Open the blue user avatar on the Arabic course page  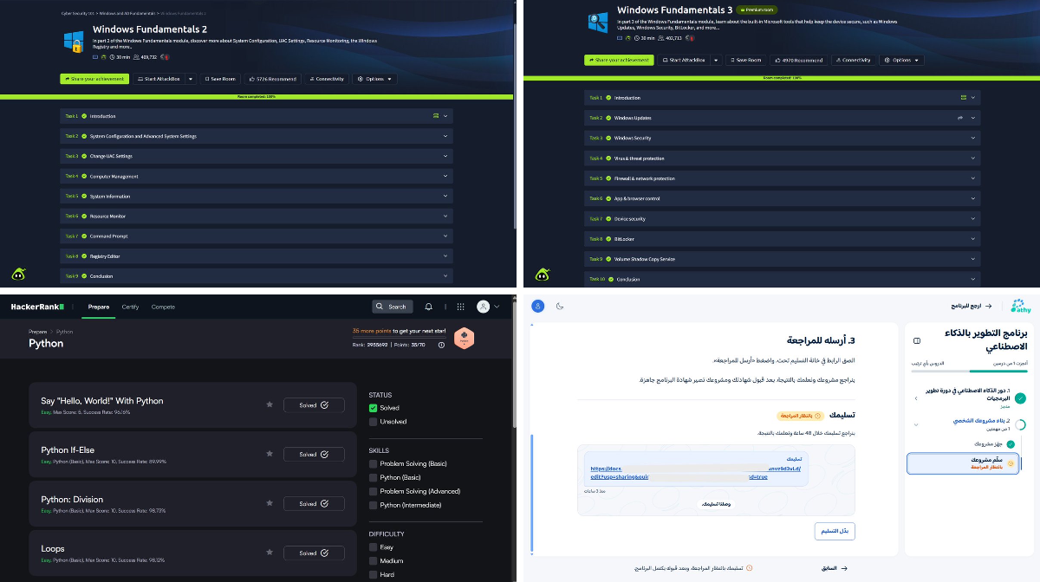[x=538, y=306]
